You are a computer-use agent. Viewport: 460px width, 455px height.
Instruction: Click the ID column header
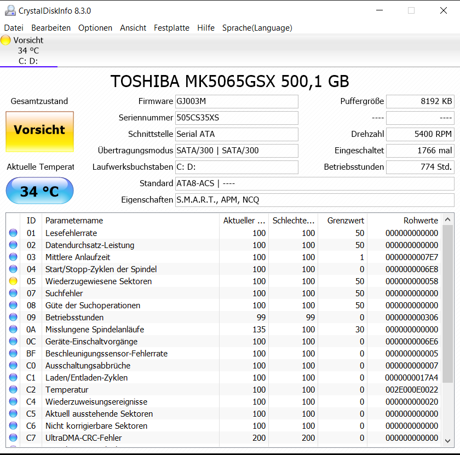tap(31, 220)
